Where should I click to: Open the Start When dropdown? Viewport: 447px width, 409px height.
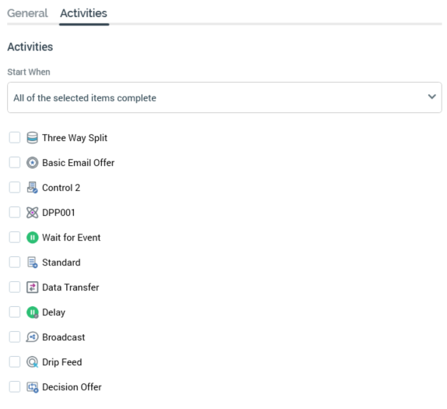click(224, 97)
